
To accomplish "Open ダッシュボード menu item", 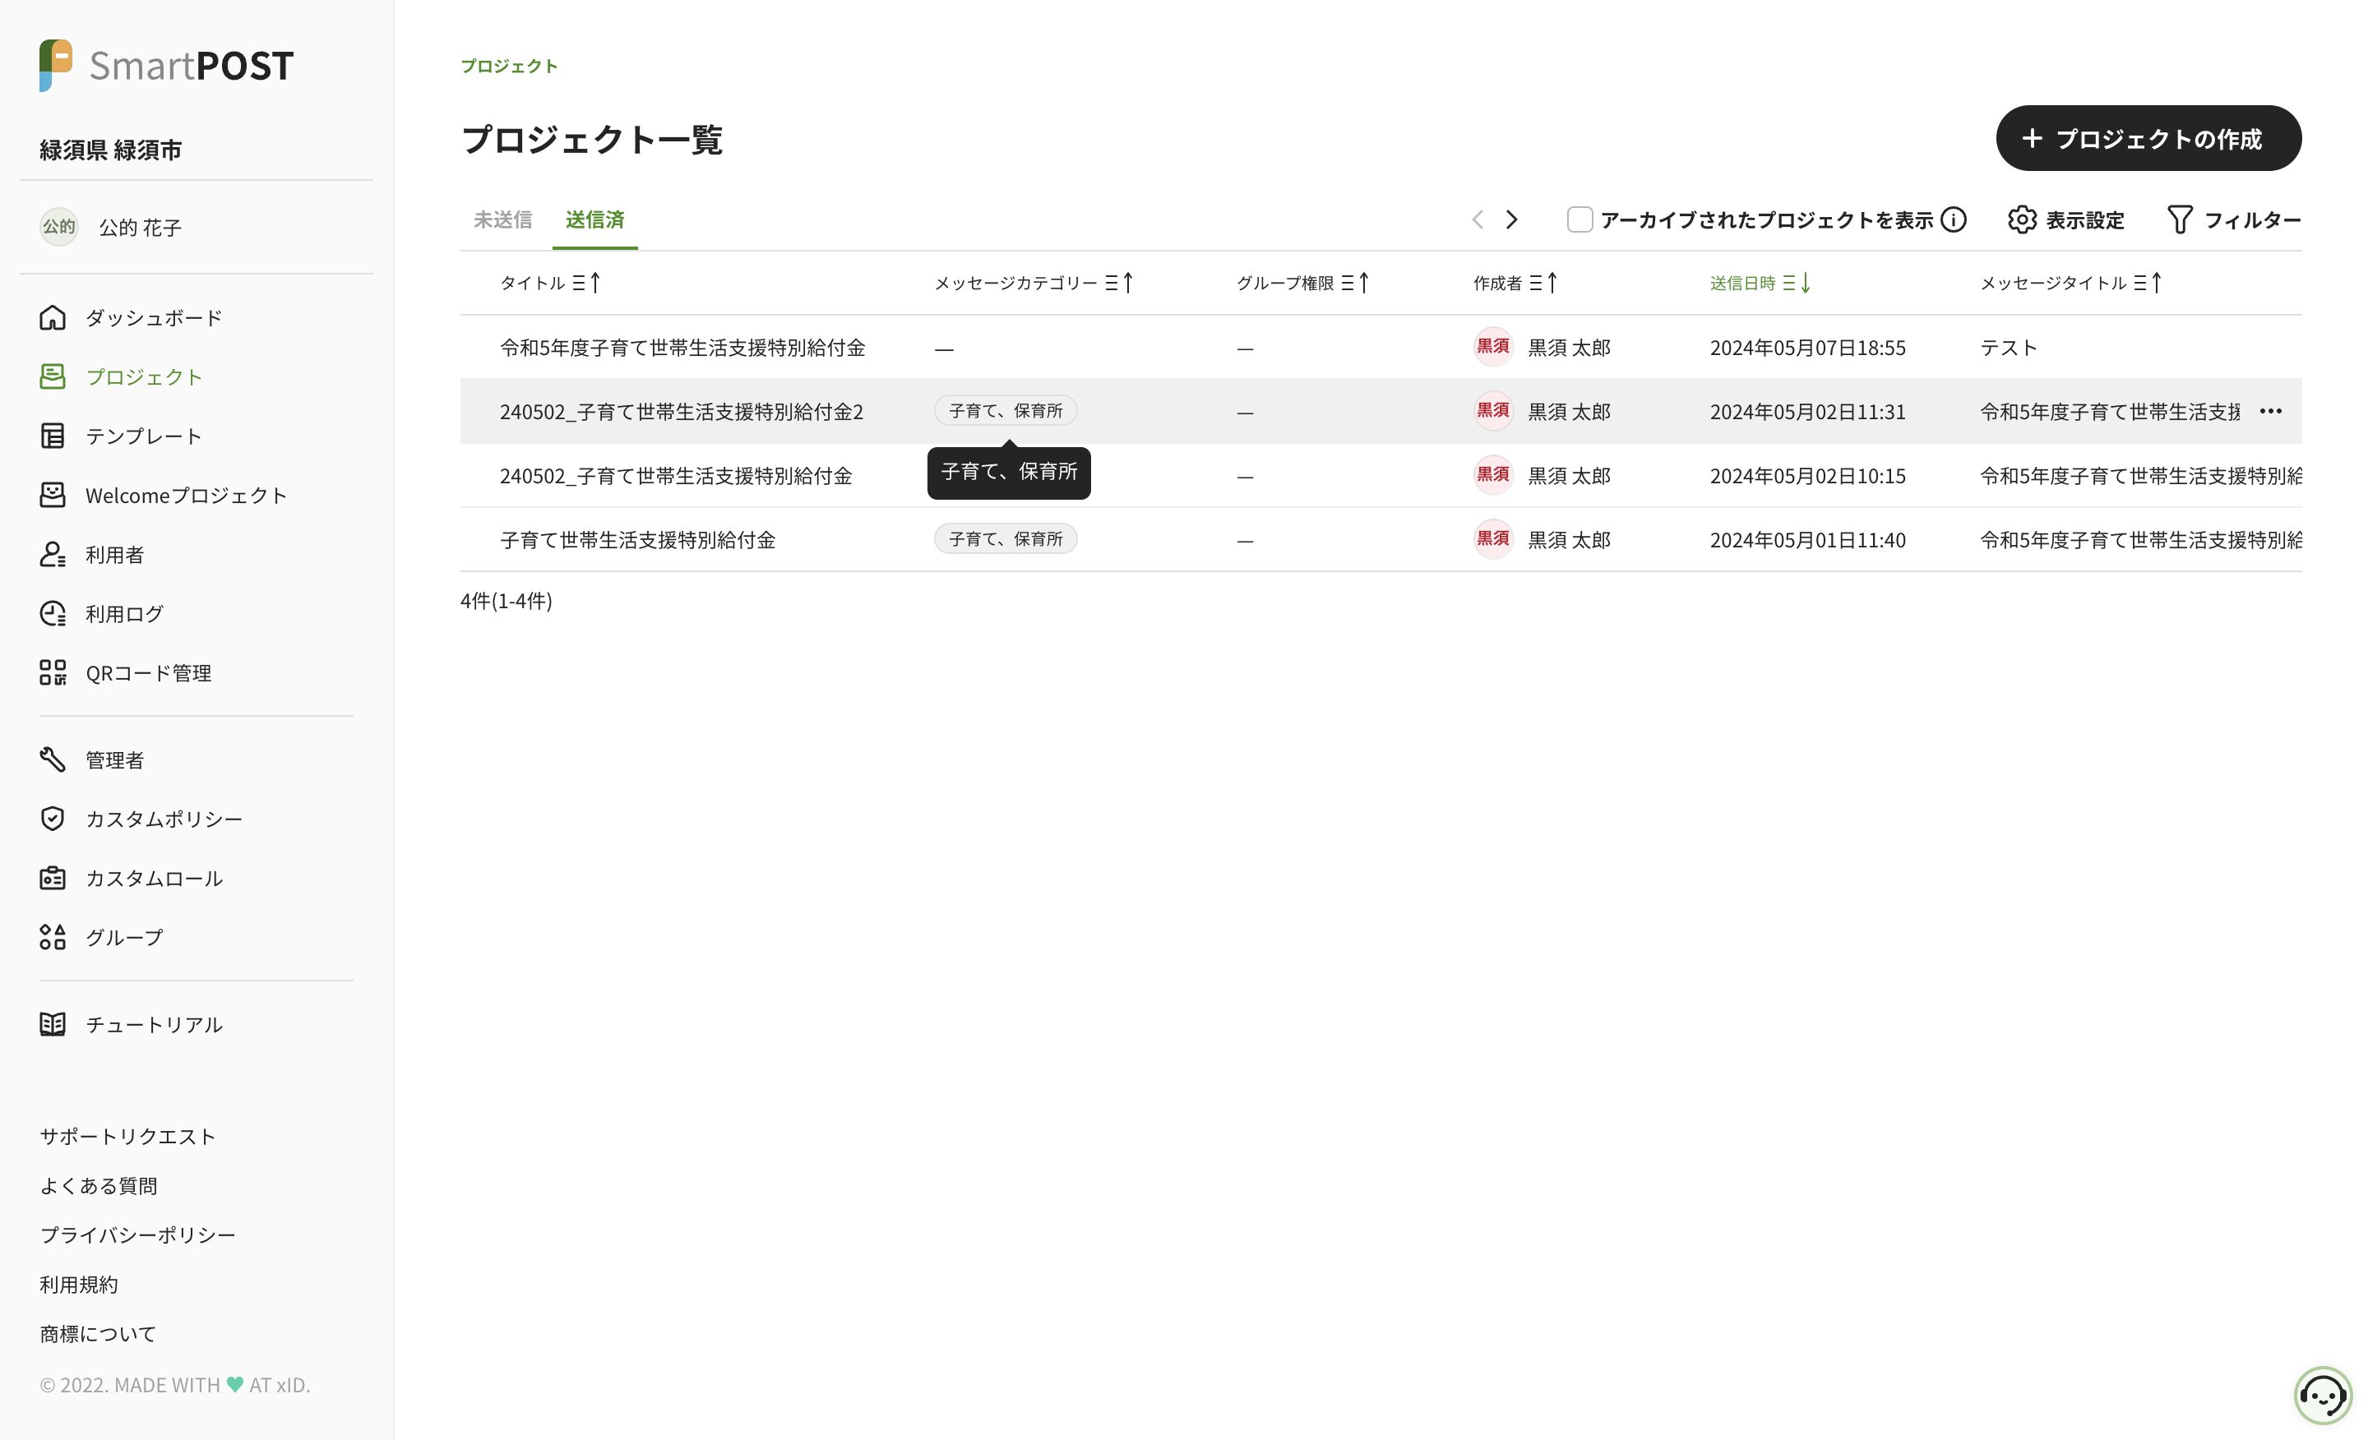I will click(154, 318).
